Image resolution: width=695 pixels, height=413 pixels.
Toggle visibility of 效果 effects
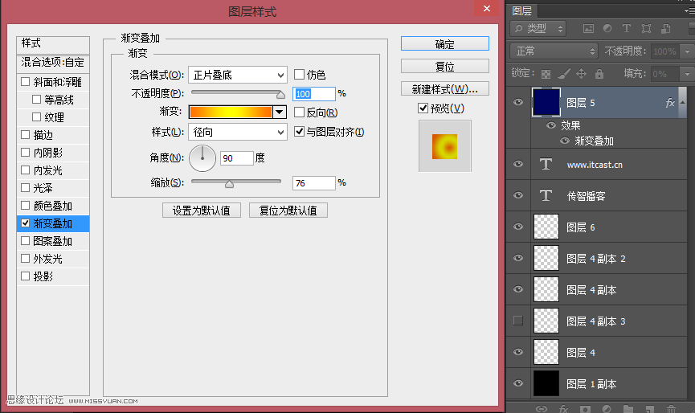pos(551,125)
